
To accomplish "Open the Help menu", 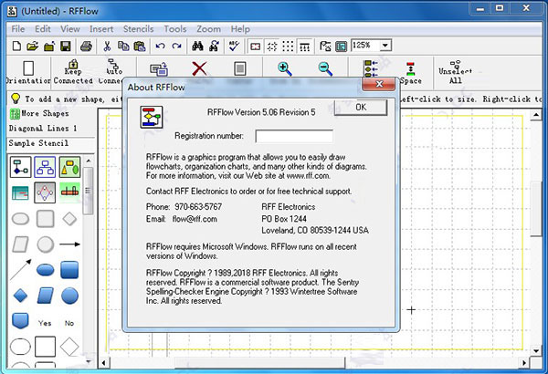I will (x=240, y=29).
